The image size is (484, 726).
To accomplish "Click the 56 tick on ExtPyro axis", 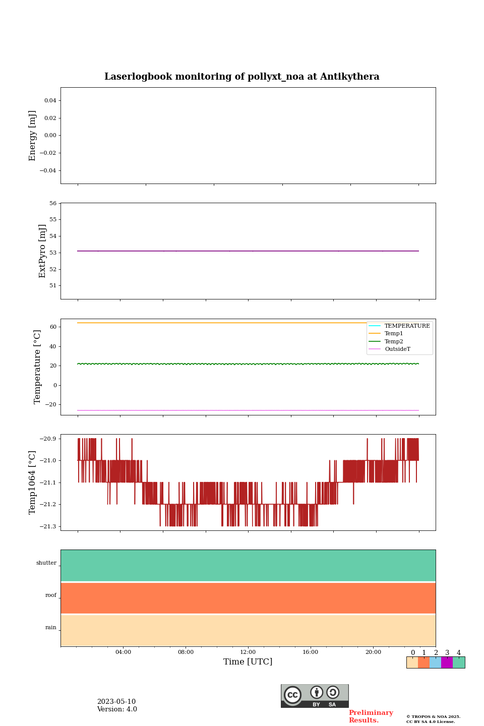I will pyautogui.click(x=53, y=203).
